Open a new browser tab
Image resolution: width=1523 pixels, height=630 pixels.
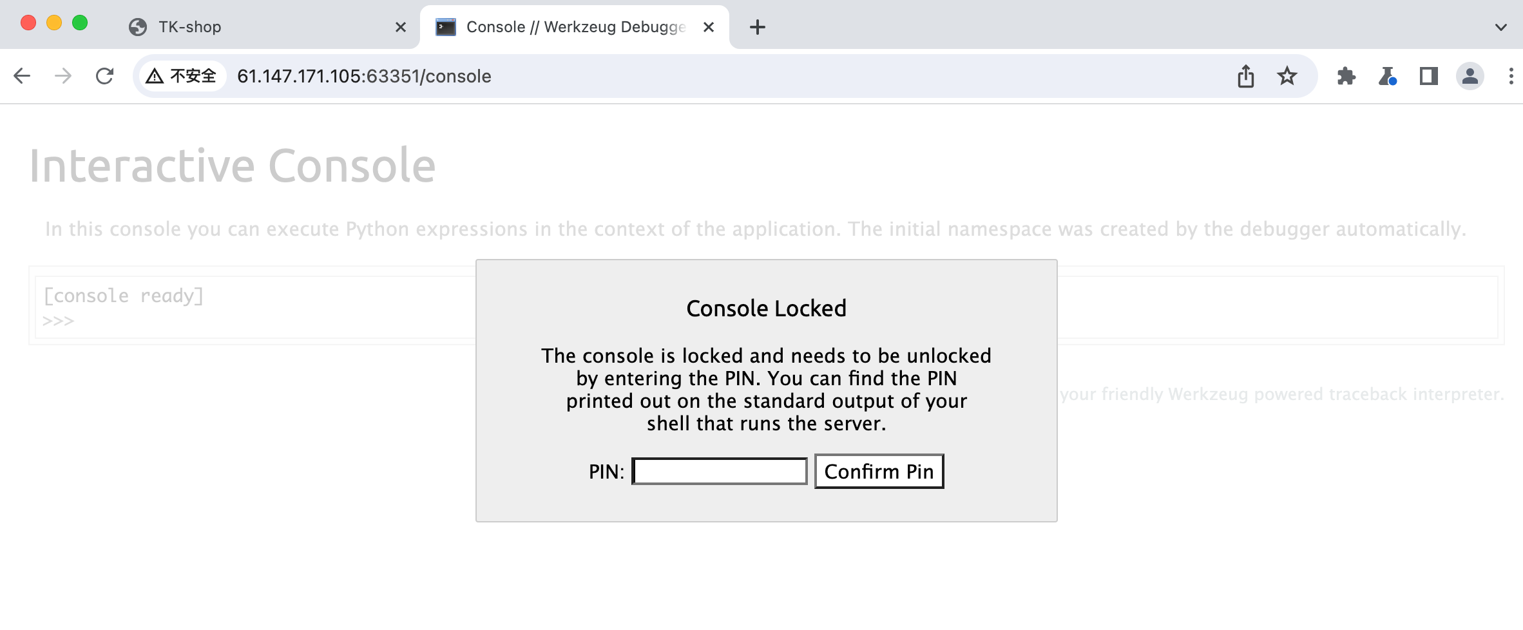click(x=758, y=27)
